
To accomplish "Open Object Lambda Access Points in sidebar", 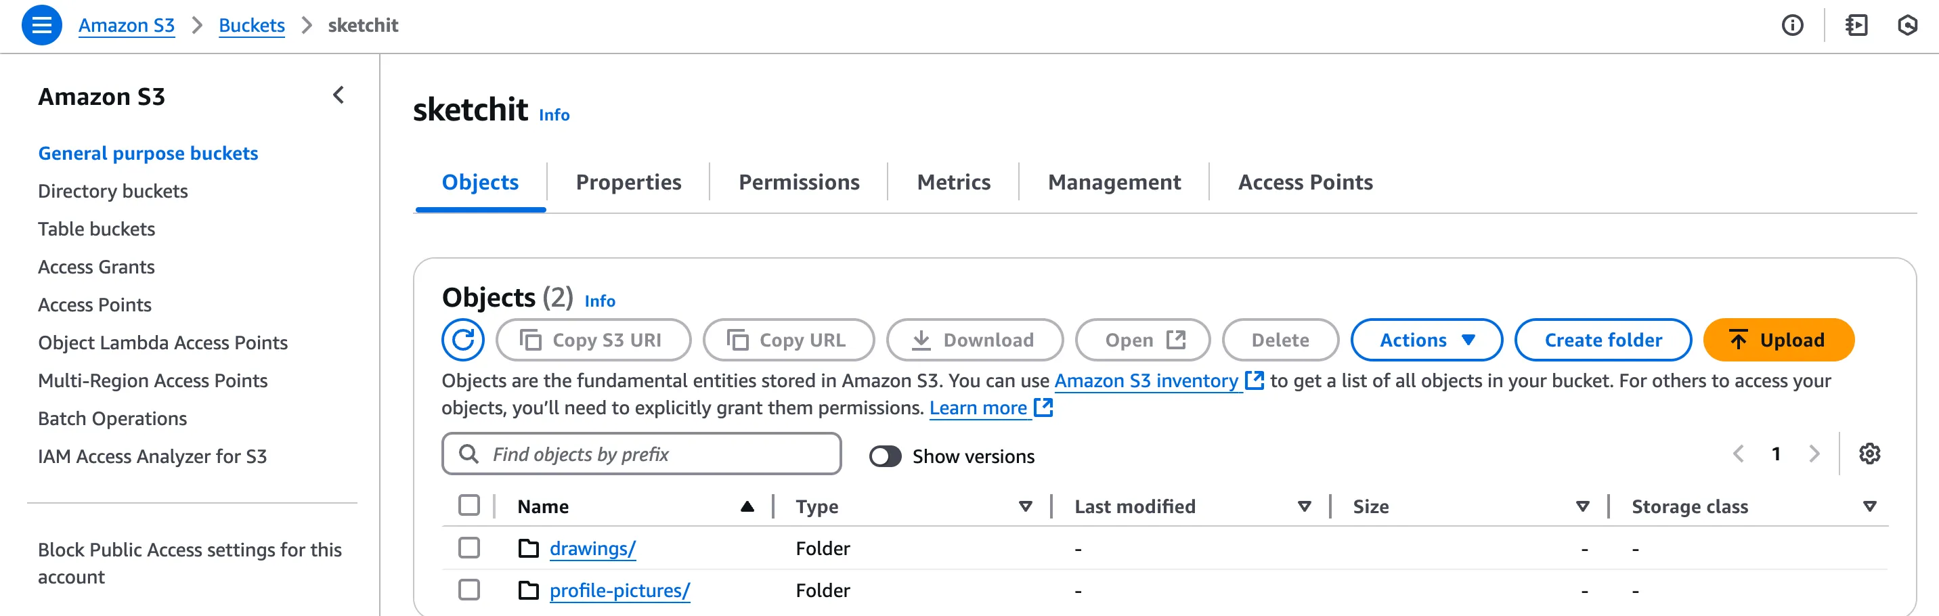I will click(x=162, y=343).
